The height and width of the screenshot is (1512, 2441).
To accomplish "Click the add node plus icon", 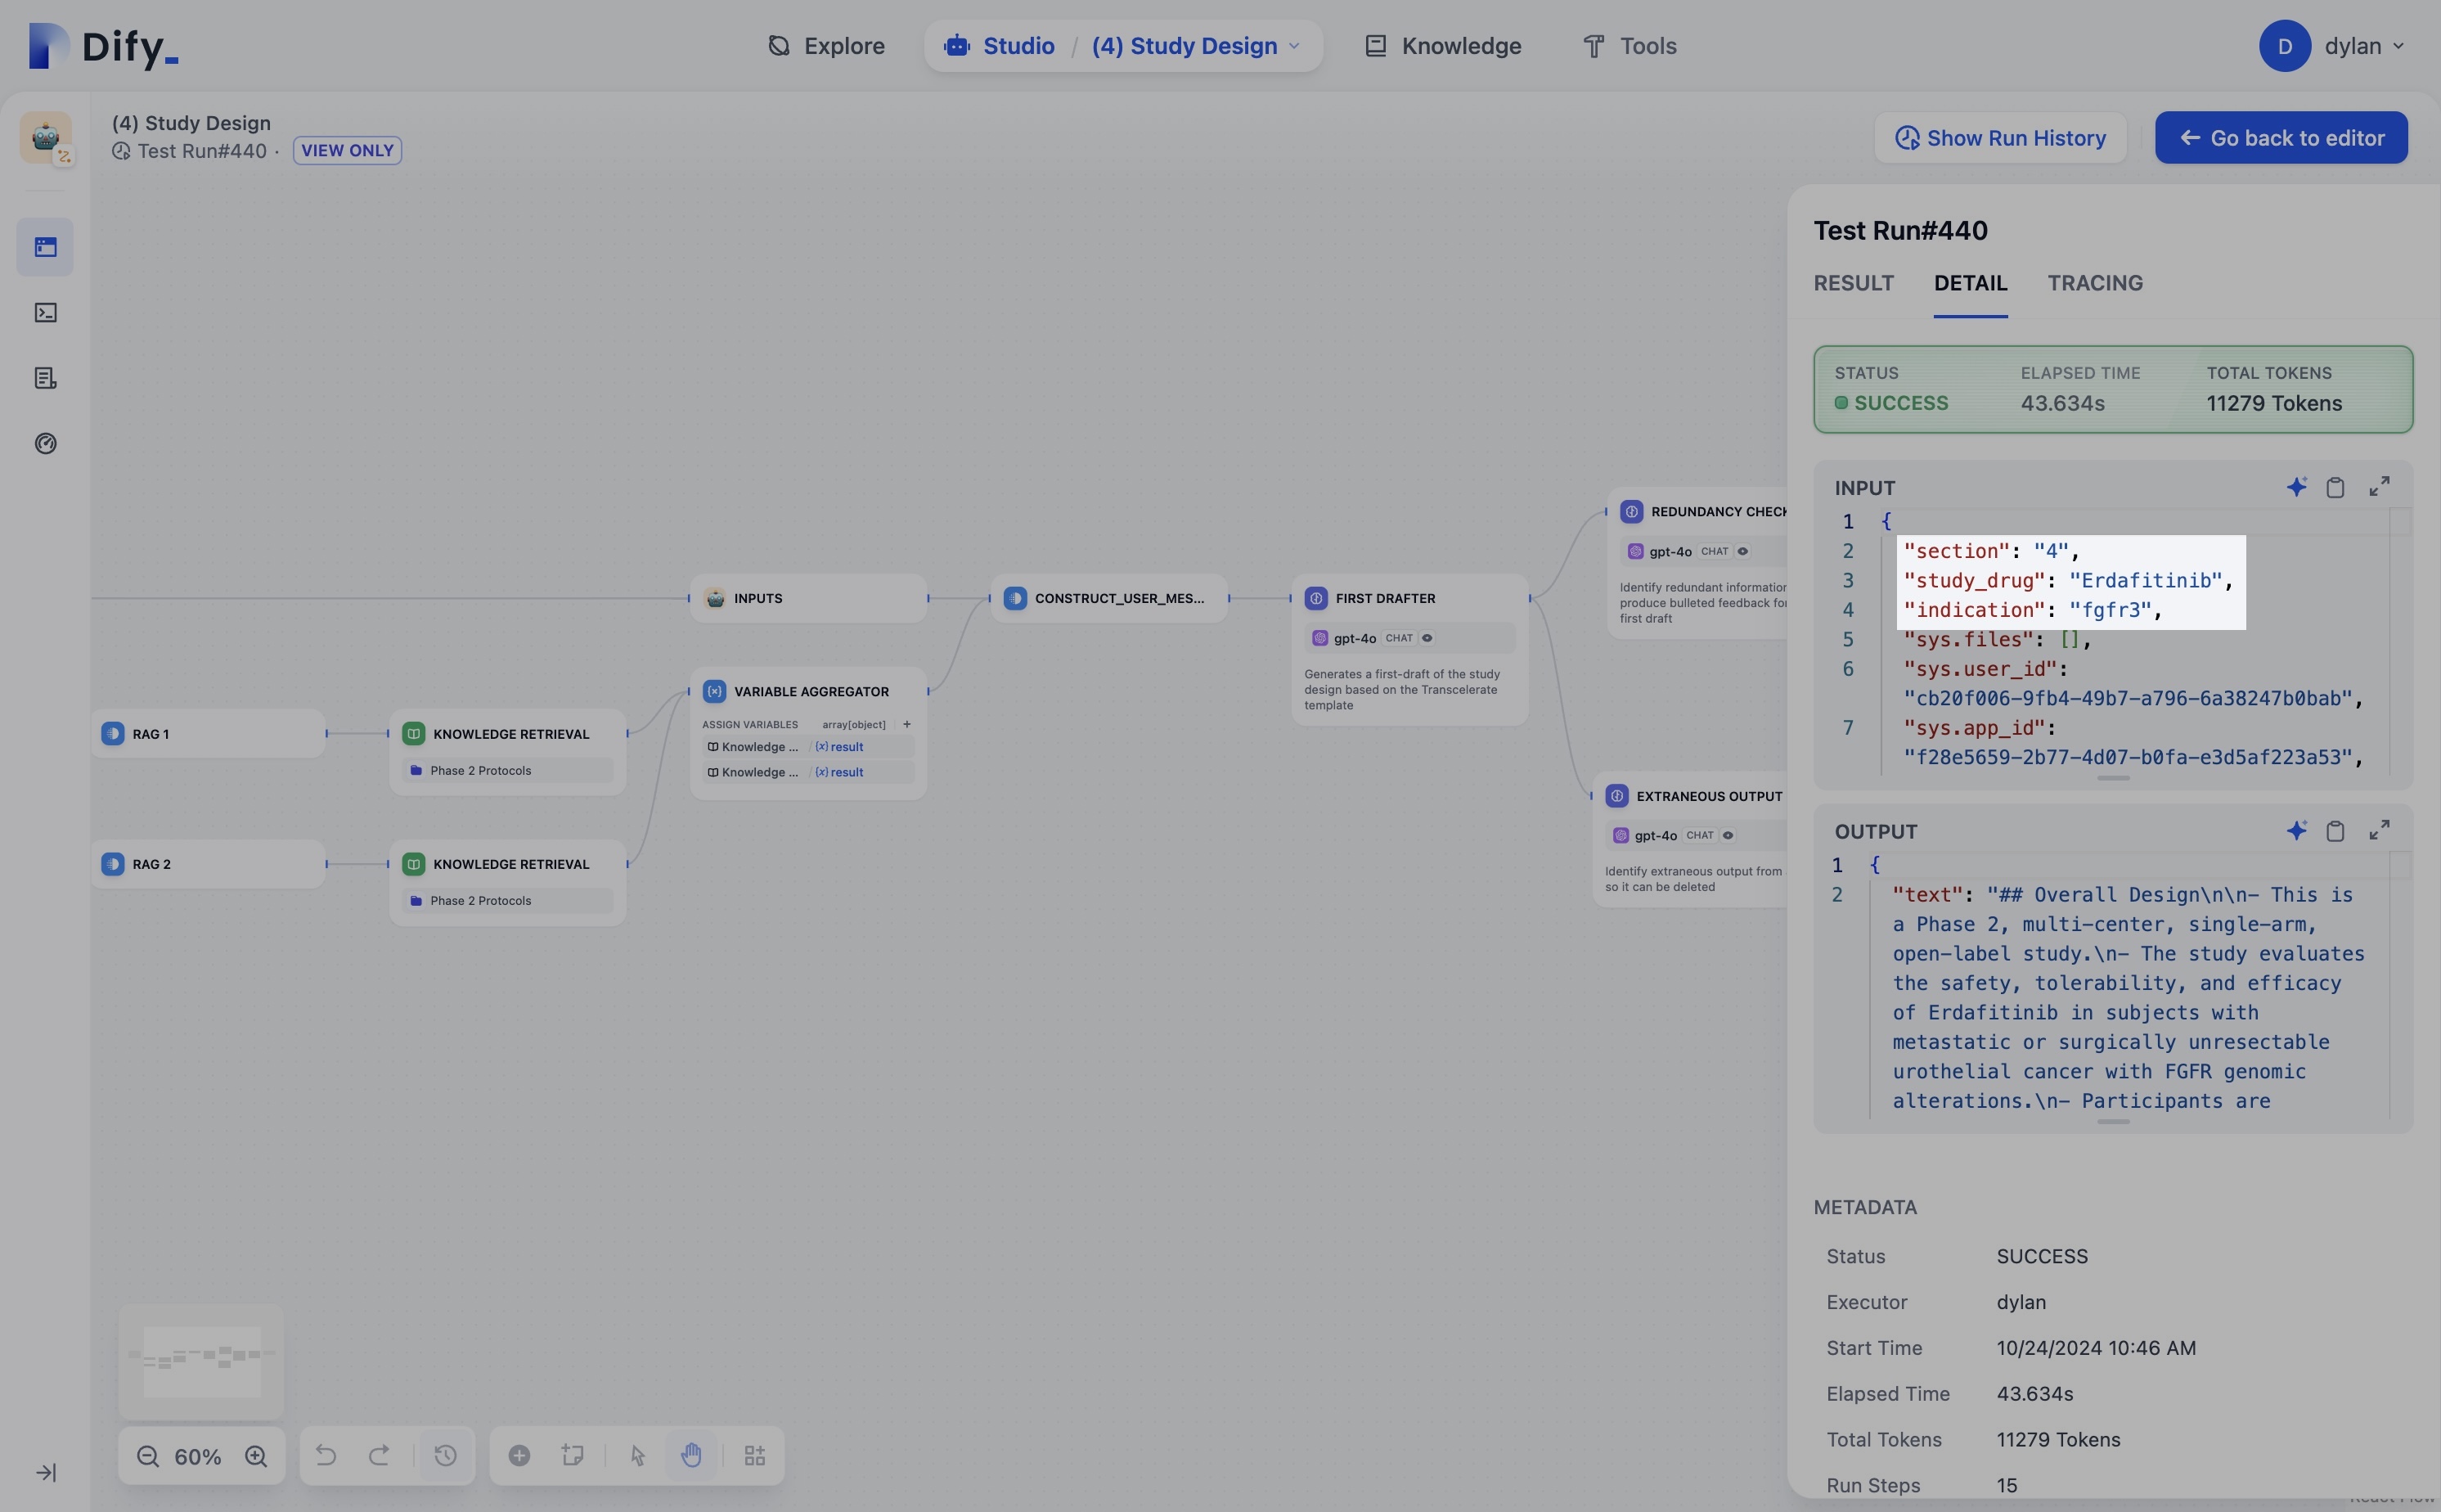I will pyautogui.click(x=519, y=1455).
